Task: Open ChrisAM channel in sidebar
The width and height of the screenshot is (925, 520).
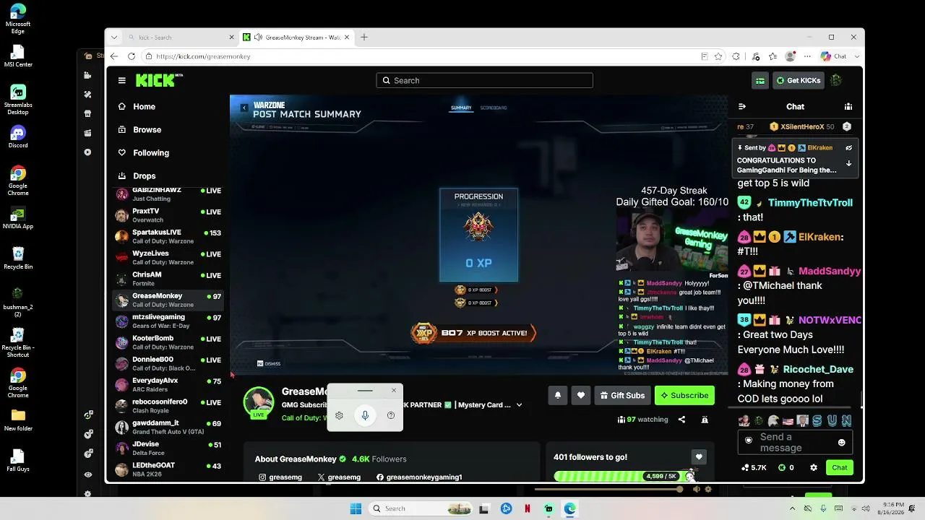Action: [x=168, y=279]
